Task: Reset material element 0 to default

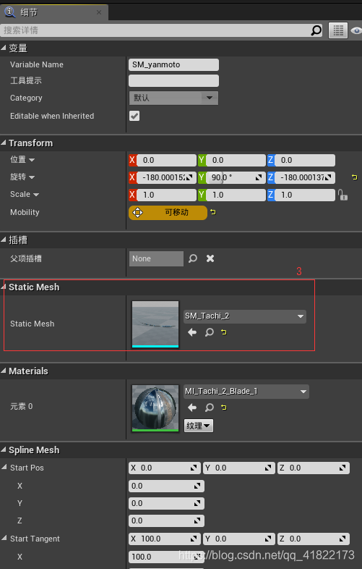Action: 224,408
